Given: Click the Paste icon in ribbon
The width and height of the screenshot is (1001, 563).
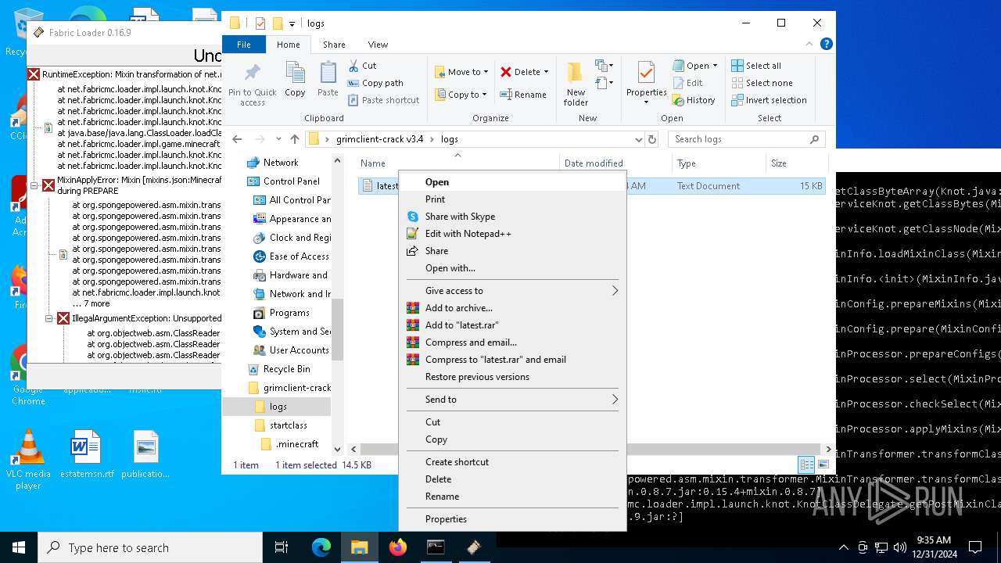Looking at the screenshot, I should (x=328, y=80).
